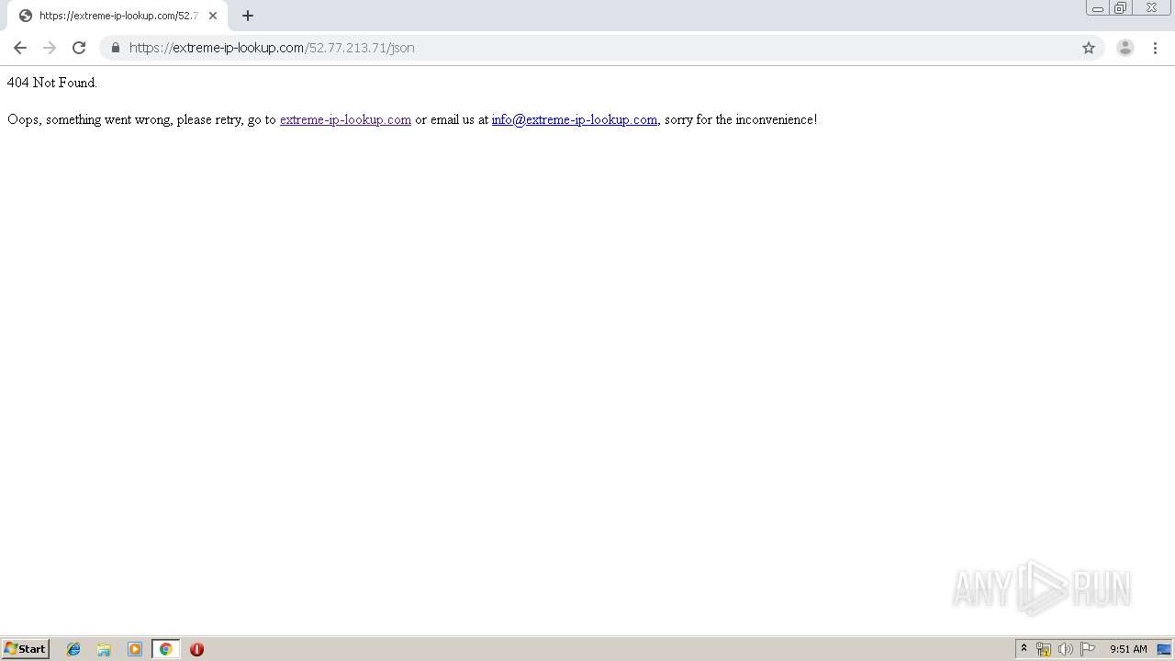Close the extreme-ip-lookup tab
The height and width of the screenshot is (661, 1175).
(x=213, y=16)
